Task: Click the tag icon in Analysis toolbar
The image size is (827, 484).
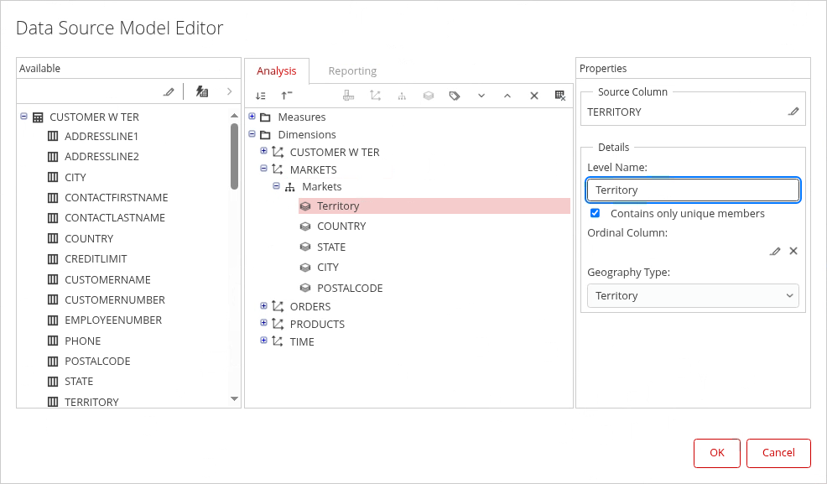Action: click(455, 96)
